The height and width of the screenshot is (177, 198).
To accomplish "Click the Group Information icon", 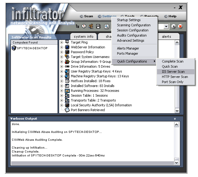I will pos(67,62).
